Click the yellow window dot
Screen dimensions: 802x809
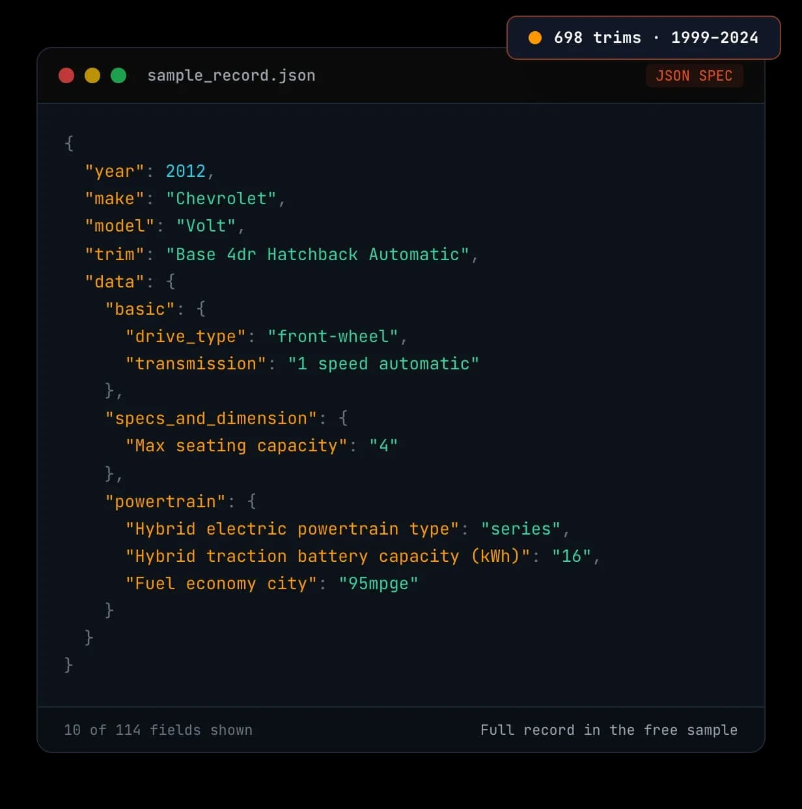click(x=92, y=75)
